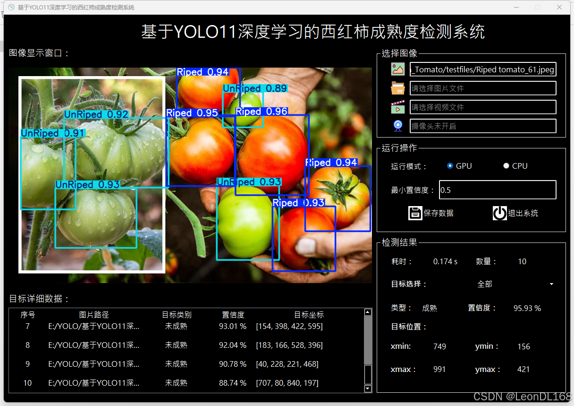Click the save data disk icon
This screenshot has width=574, height=406.
[x=415, y=213]
